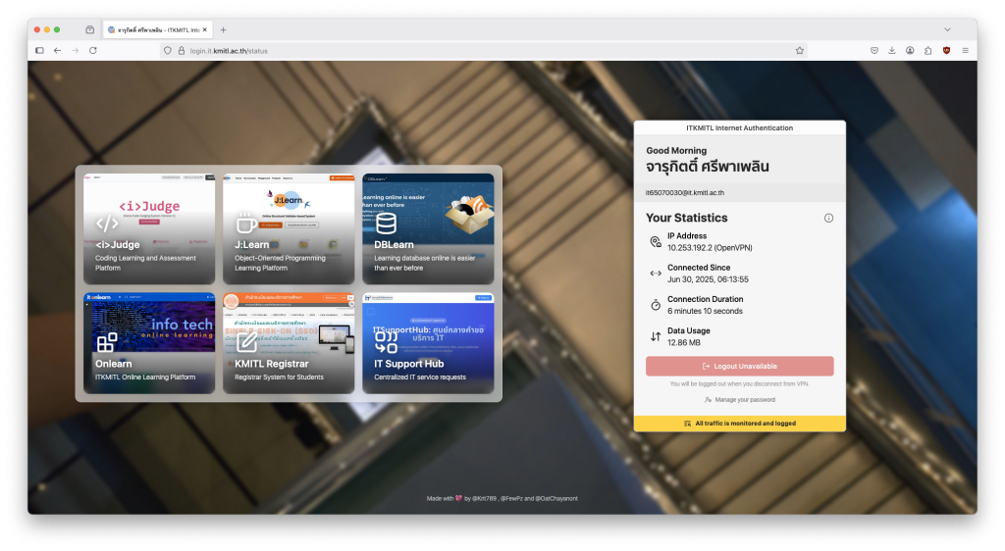The height and width of the screenshot is (551, 1005).
Task: Open the Pocket save icon
Action: (874, 51)
